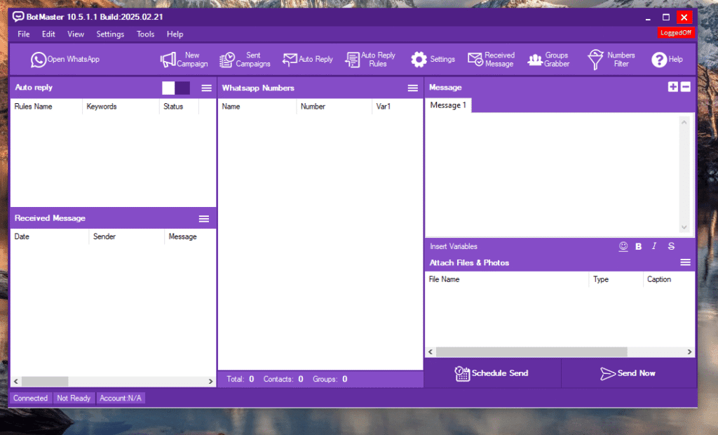Open Auto Reply Rules
This screenshot has width=718, height=435.
(x=370, y=59)
